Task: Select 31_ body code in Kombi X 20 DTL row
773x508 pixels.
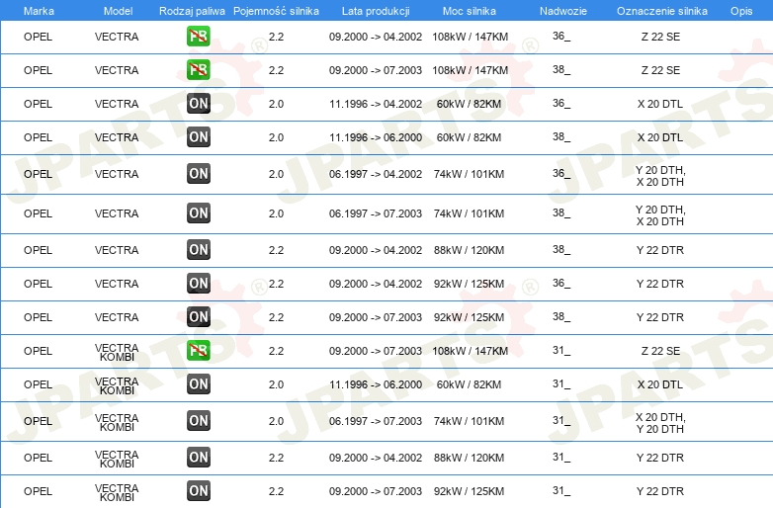Action: point(561,383)
